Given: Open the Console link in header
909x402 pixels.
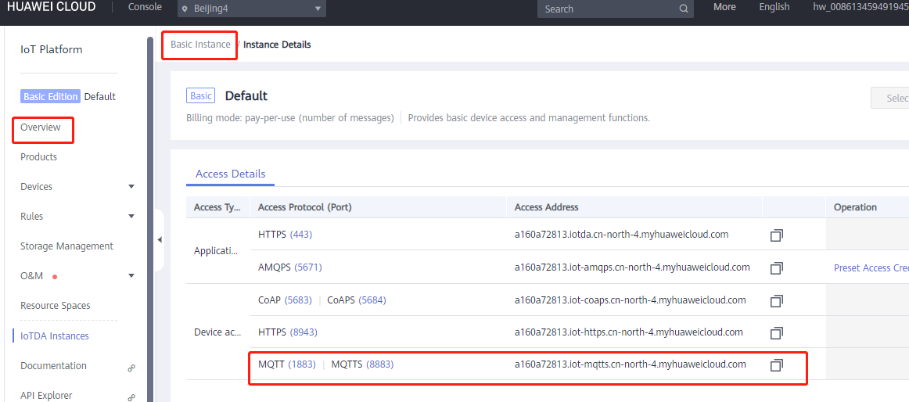Looking at the screenshot, I should coord(145,7).
